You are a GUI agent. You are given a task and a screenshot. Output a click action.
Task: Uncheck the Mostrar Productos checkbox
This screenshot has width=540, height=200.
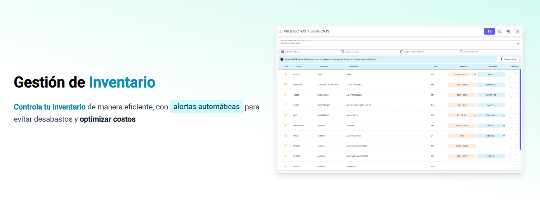click(283, 52)
